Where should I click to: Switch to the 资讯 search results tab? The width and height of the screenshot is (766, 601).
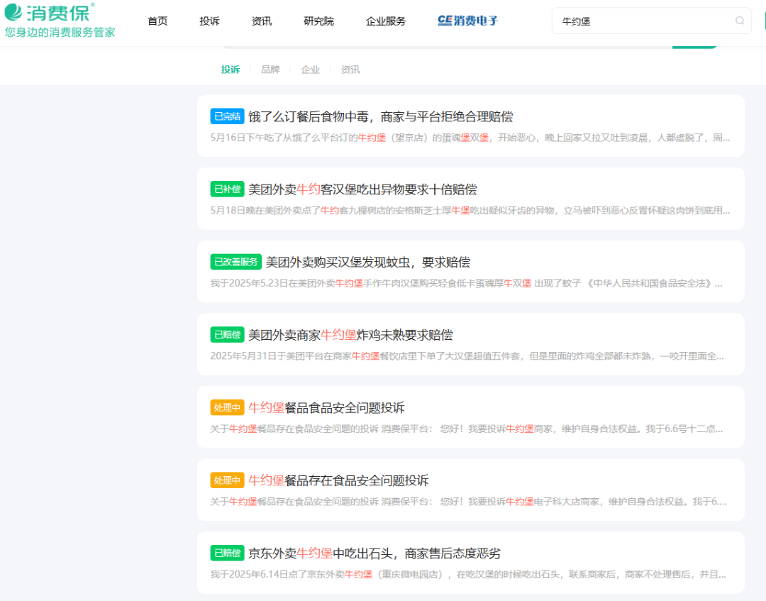(350, 70)
